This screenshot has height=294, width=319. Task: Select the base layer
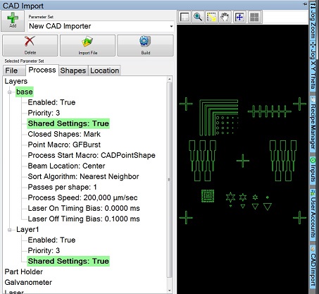pyautogui.click(x=25, y=92)
